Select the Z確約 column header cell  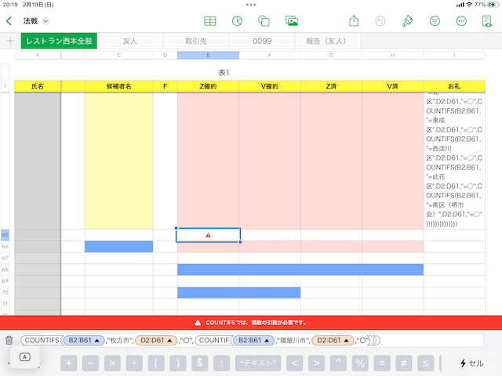[x=208, y=85]
